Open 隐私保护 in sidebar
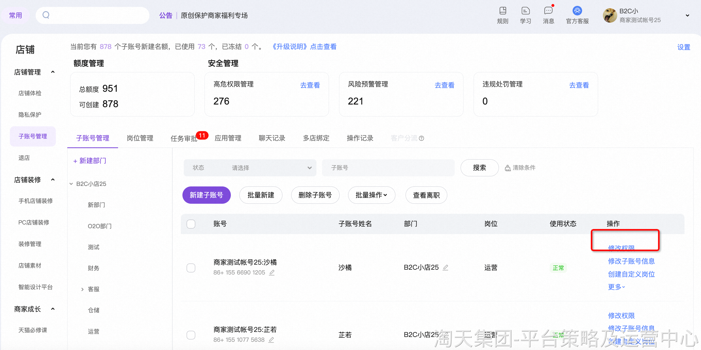701x350 pixels. [30, 115]
